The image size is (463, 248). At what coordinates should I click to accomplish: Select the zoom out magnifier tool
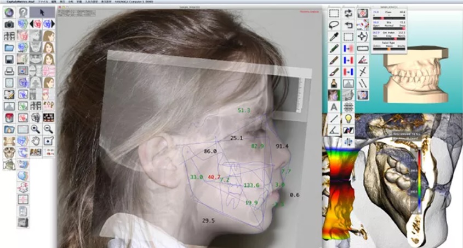(48, 129)
